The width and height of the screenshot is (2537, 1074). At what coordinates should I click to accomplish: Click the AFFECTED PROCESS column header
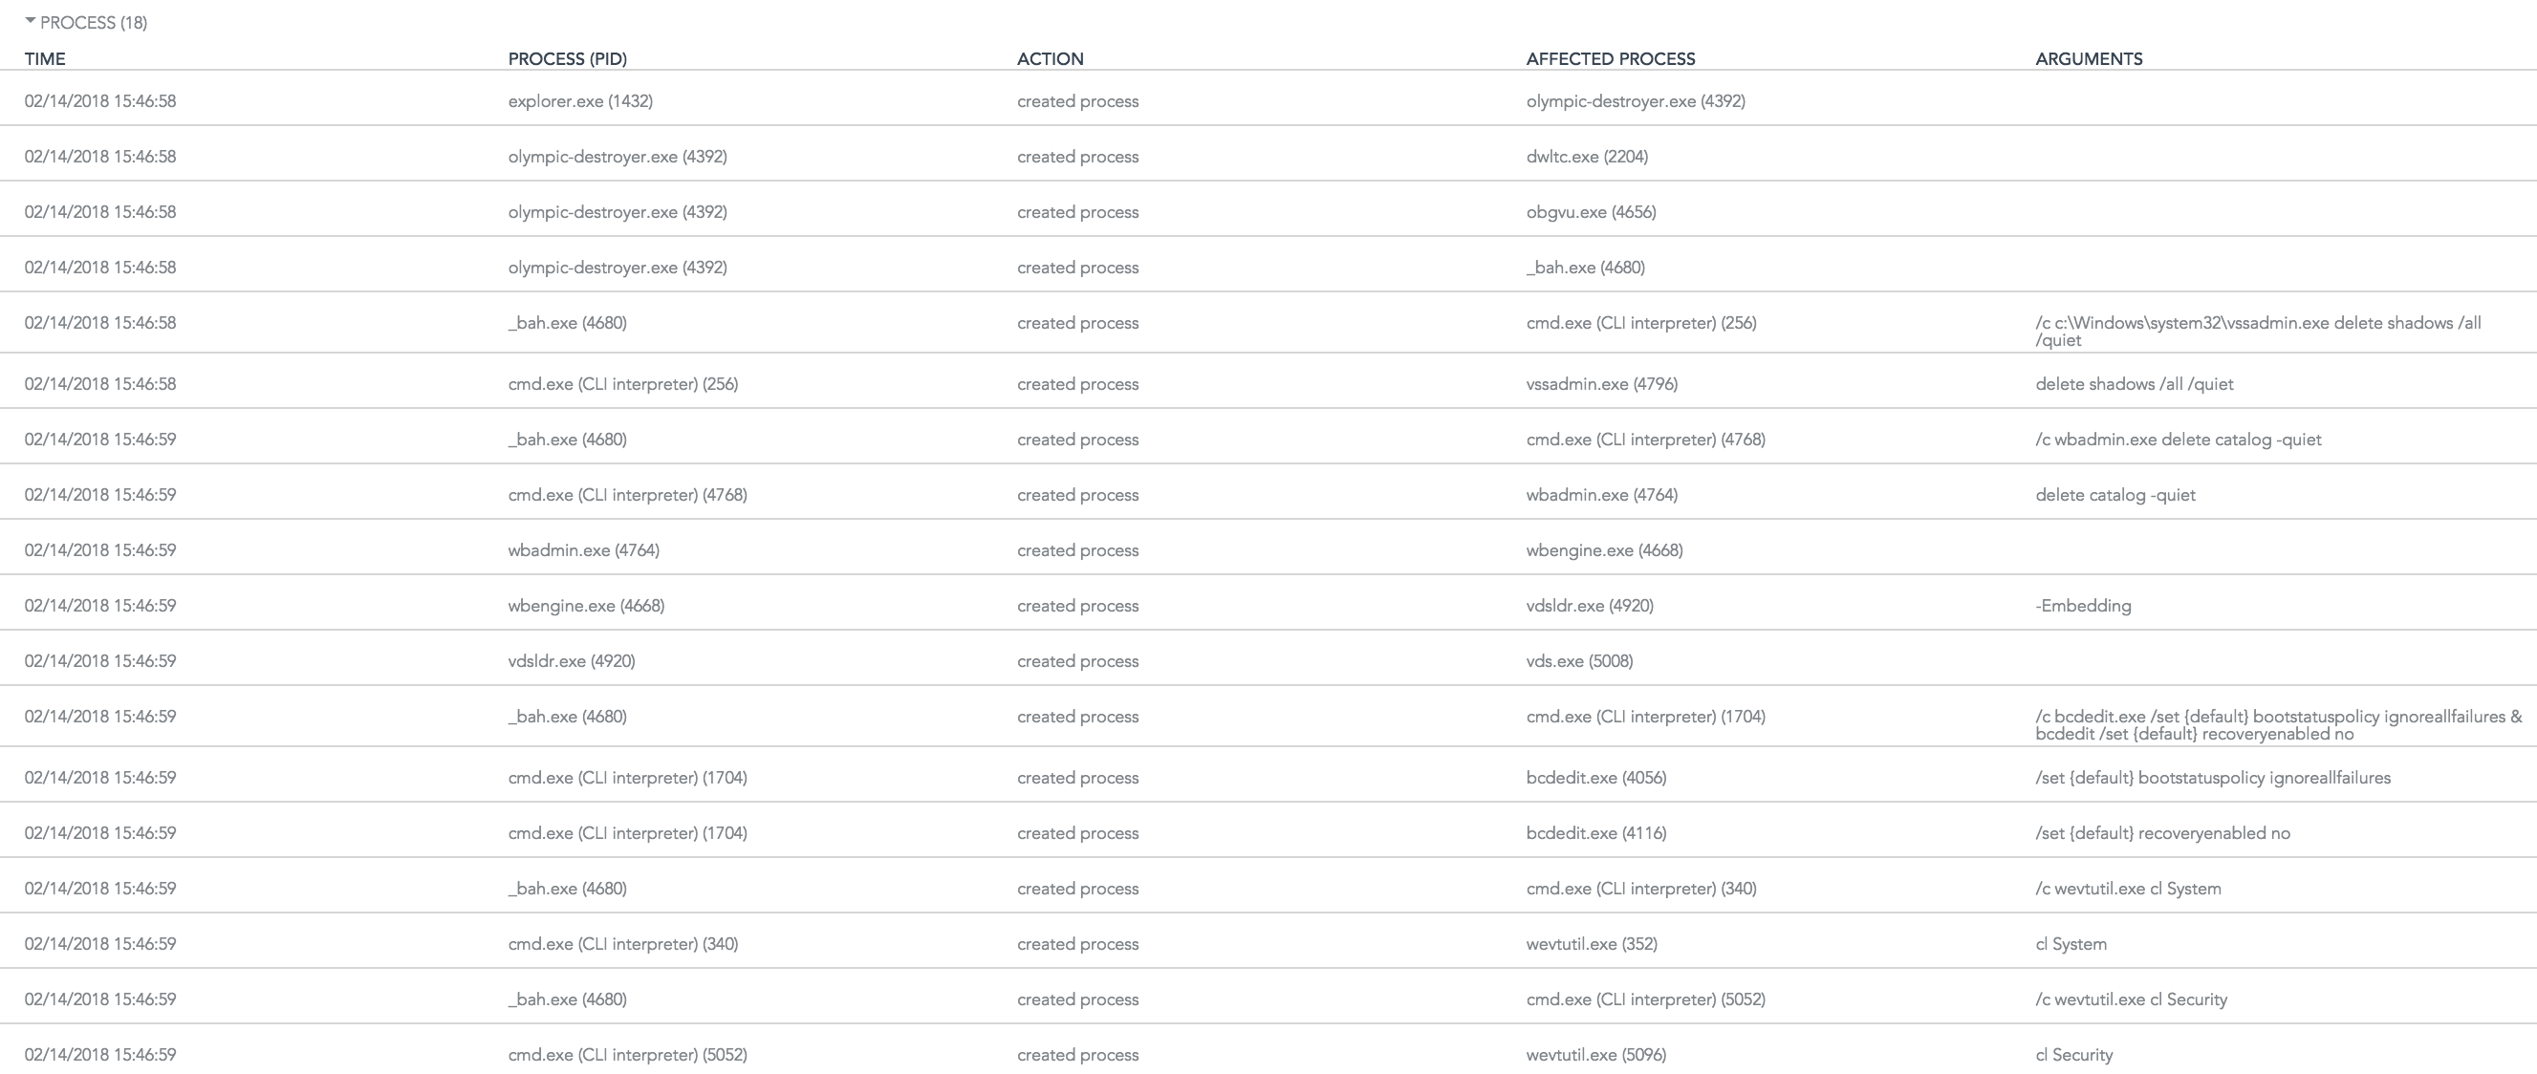click(1611, 59)
